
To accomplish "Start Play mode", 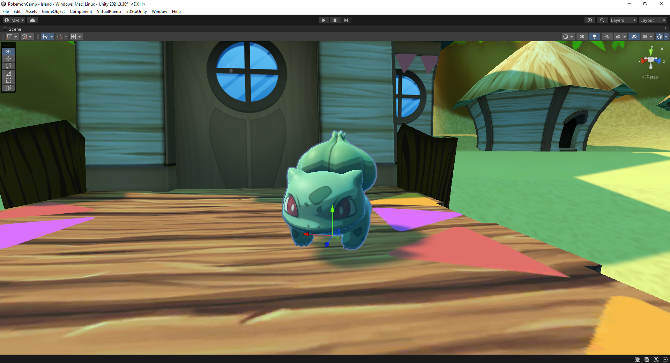I will [323, 20].
